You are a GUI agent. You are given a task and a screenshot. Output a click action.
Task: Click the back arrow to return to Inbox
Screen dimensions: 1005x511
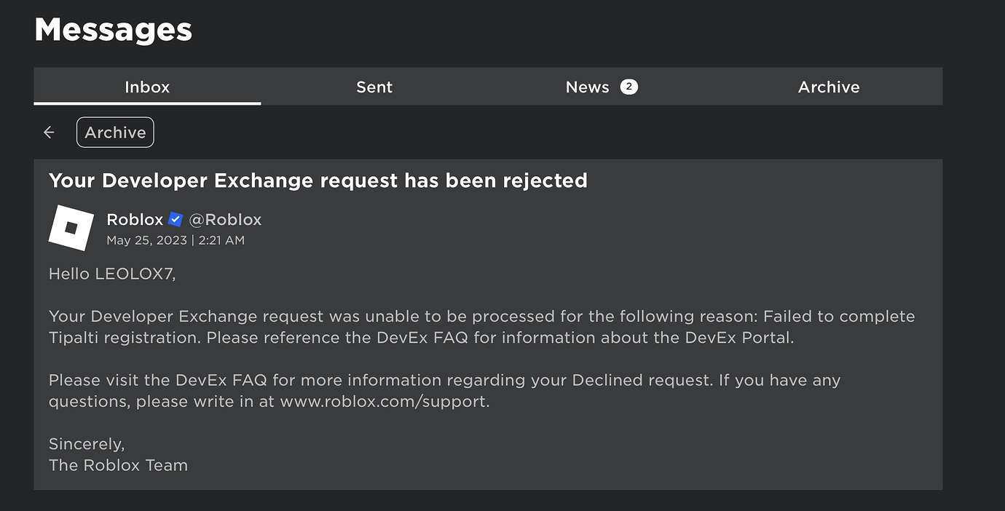click(48, 132)
